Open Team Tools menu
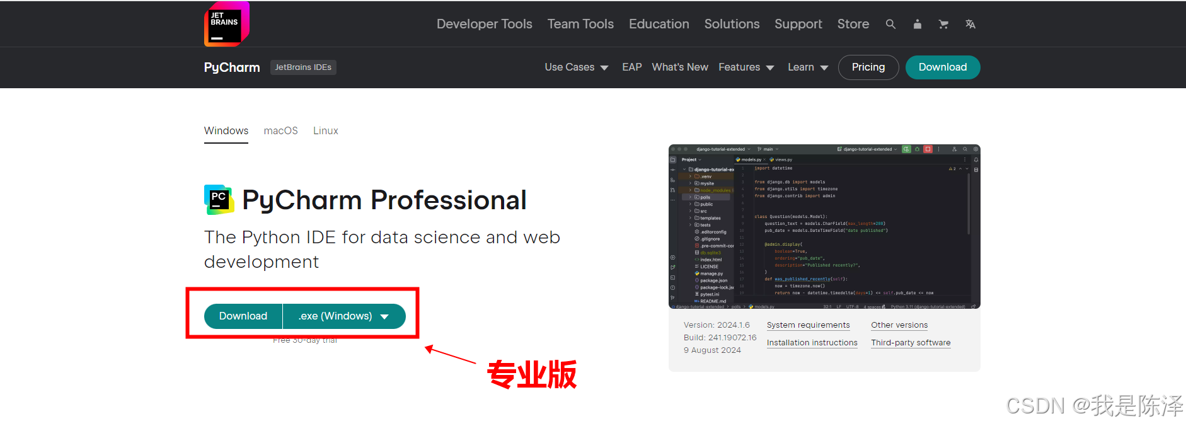1186x426 pixels. point(580,24)
